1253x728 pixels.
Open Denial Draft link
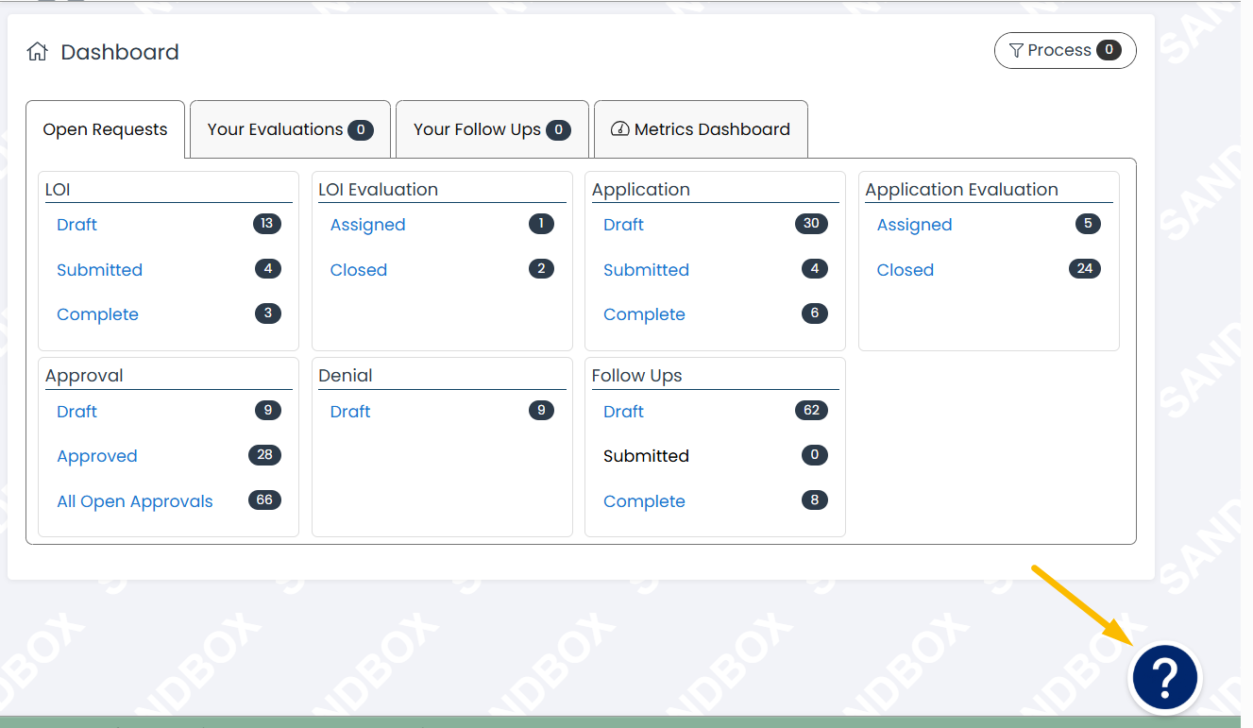click(349, 412)
